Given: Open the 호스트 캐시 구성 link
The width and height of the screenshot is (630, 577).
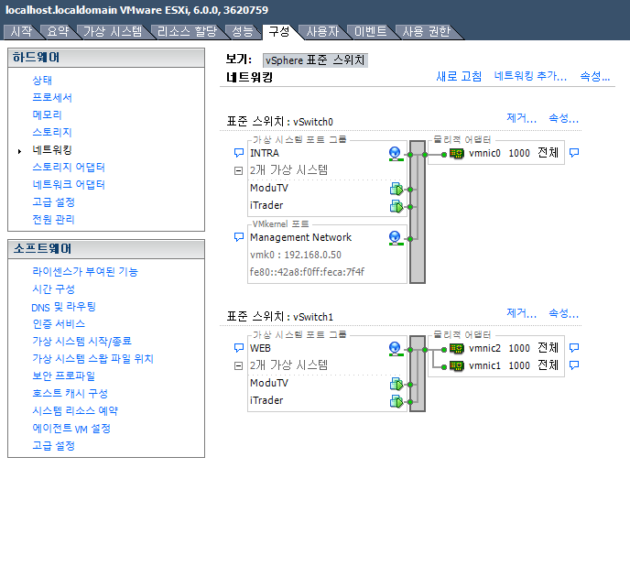Looking at the screenshot, I should click(70, 394).
